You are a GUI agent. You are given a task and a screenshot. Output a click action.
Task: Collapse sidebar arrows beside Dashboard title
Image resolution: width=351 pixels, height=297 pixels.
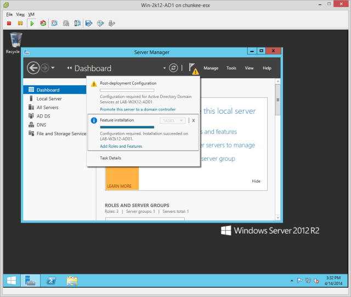(70, 68)
